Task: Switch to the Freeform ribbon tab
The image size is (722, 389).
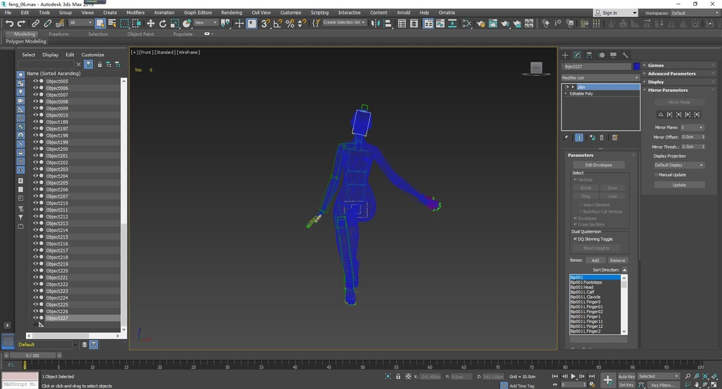Action: pos(58,34)
